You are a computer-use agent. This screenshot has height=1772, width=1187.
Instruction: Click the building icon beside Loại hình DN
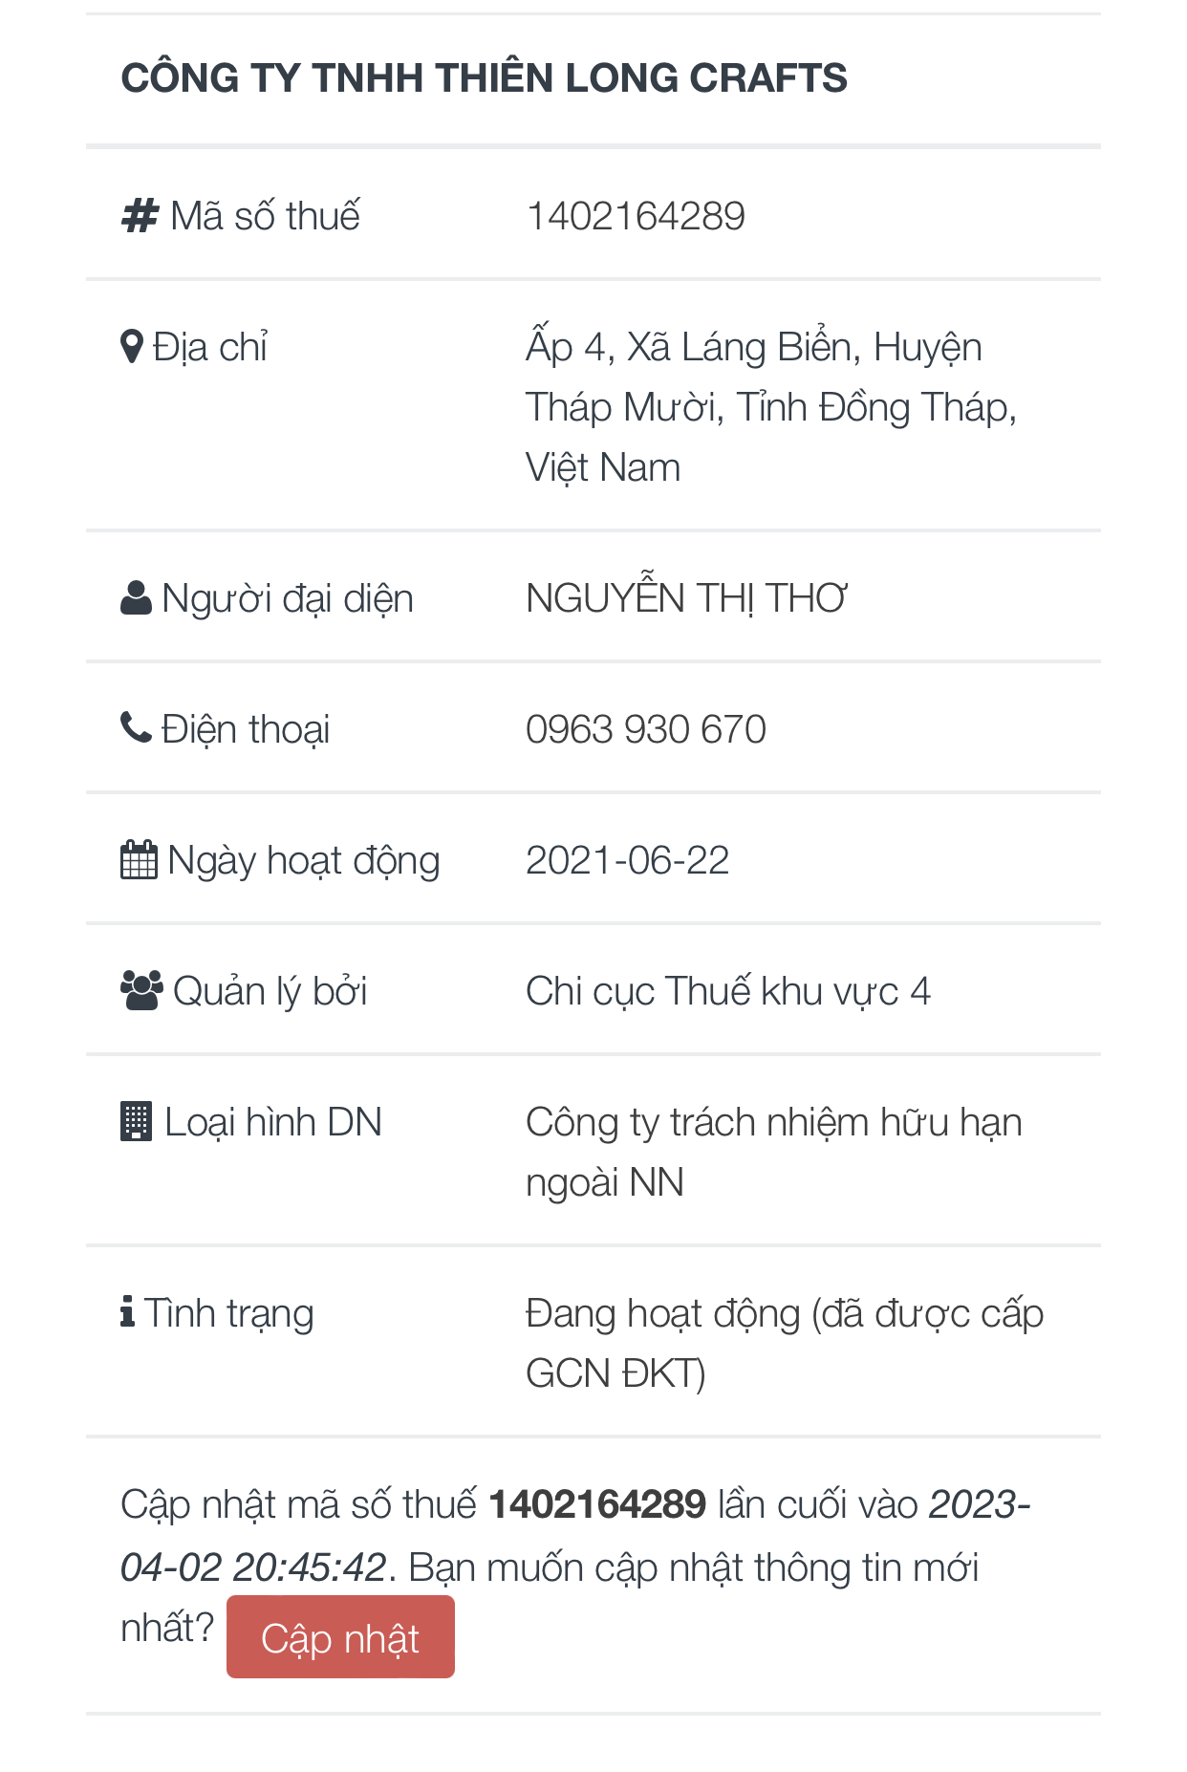[x=137, y=1122]
